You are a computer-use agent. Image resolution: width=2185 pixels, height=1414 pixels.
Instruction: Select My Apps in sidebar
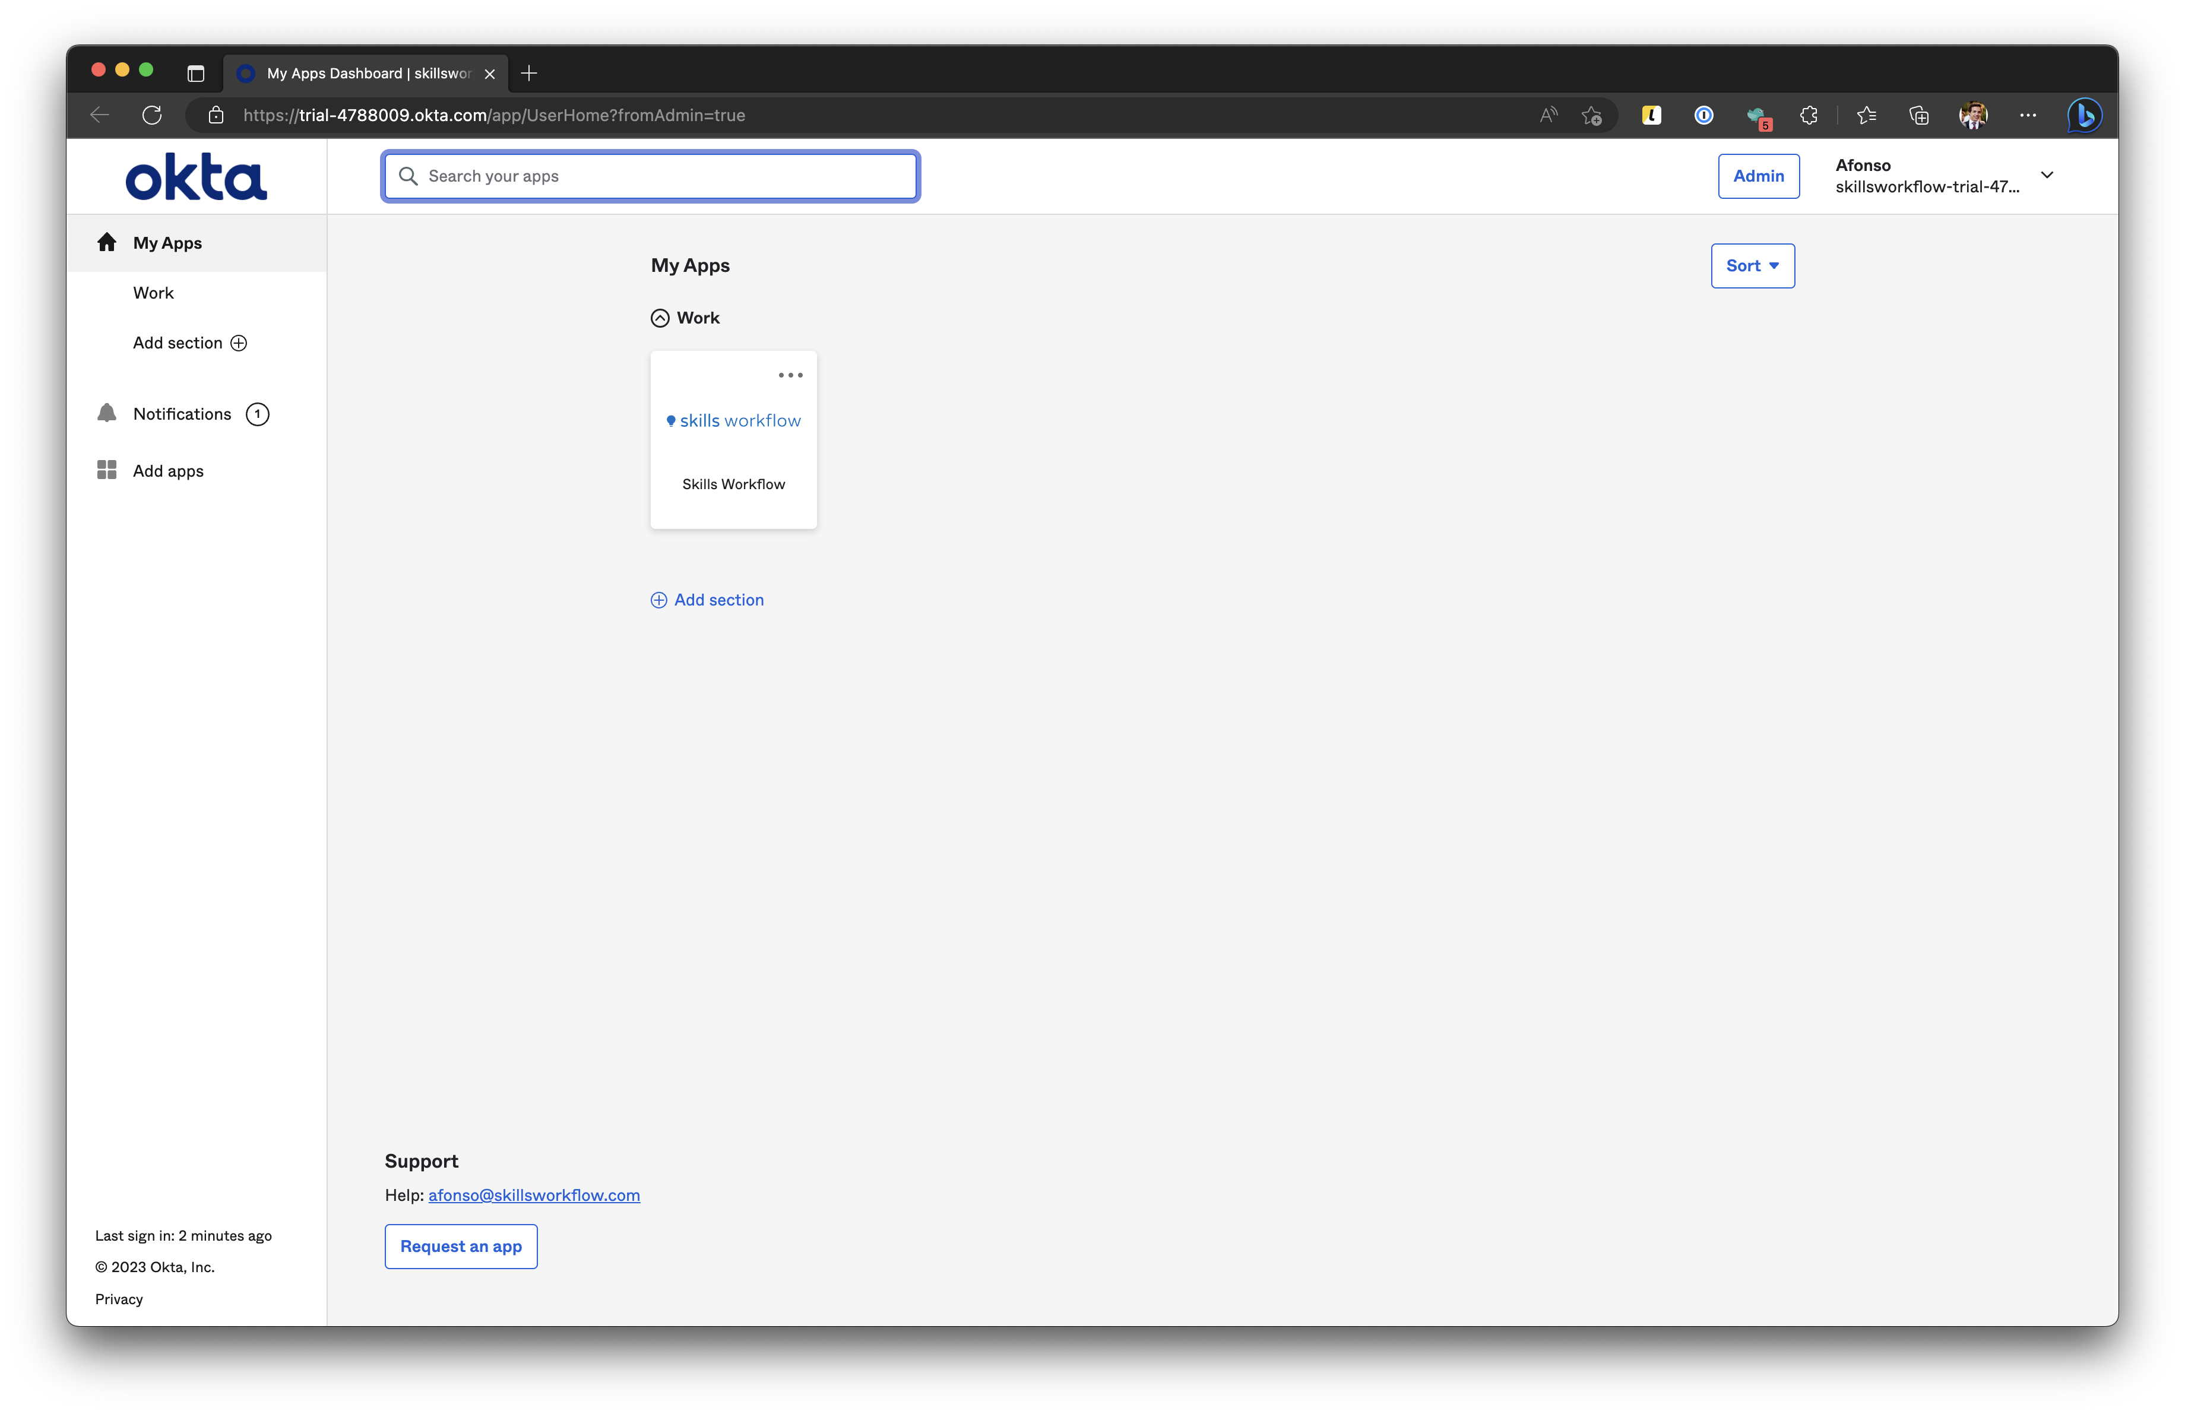click(x=197, y=242)
